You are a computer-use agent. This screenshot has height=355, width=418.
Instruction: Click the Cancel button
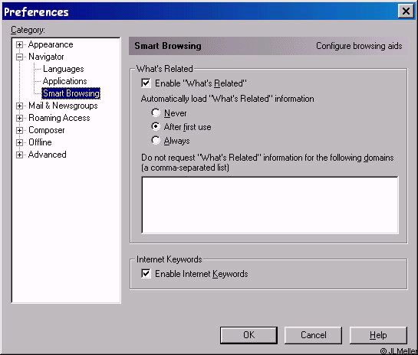pyautogui.click(x=313, y=335)
